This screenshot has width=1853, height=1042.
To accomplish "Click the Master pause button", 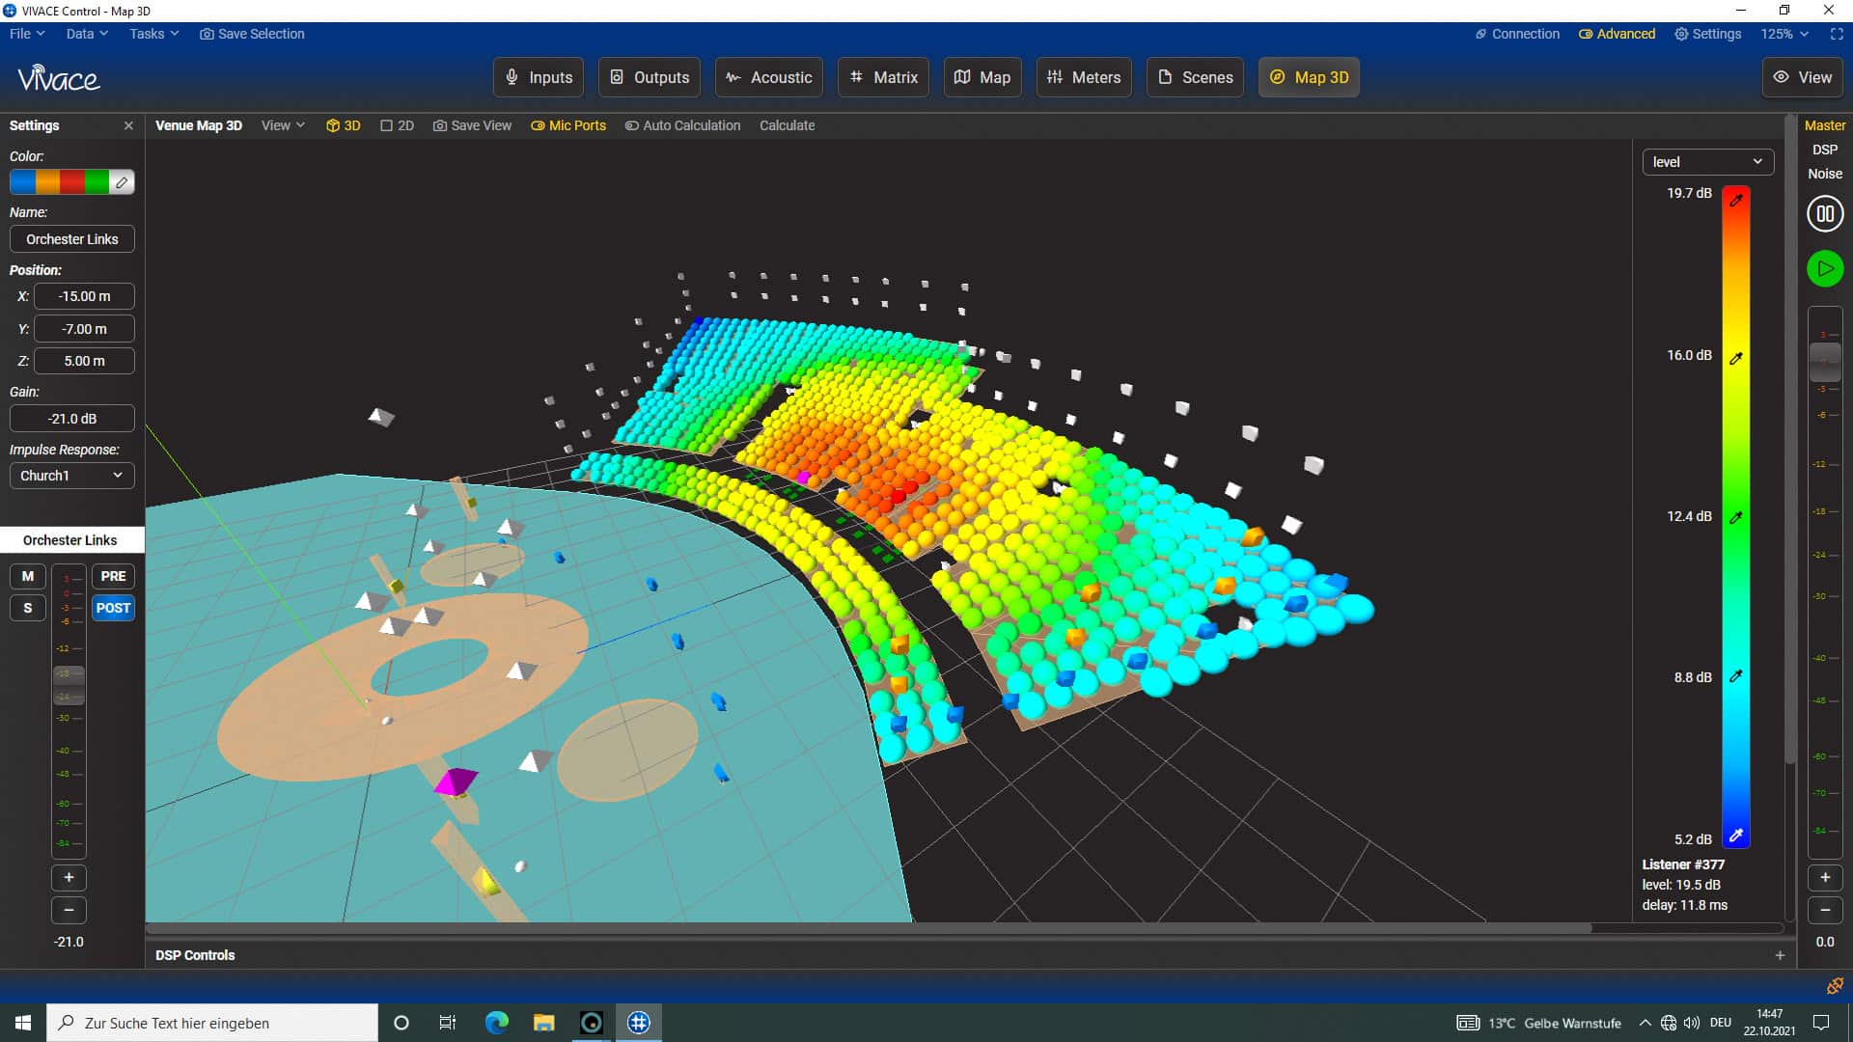I will coord(1824,214).
